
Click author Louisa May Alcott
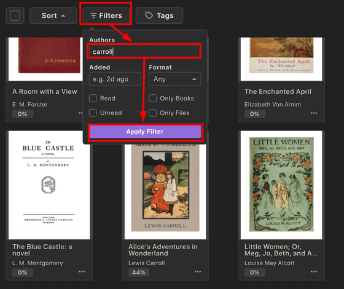[x=270, y=263]
